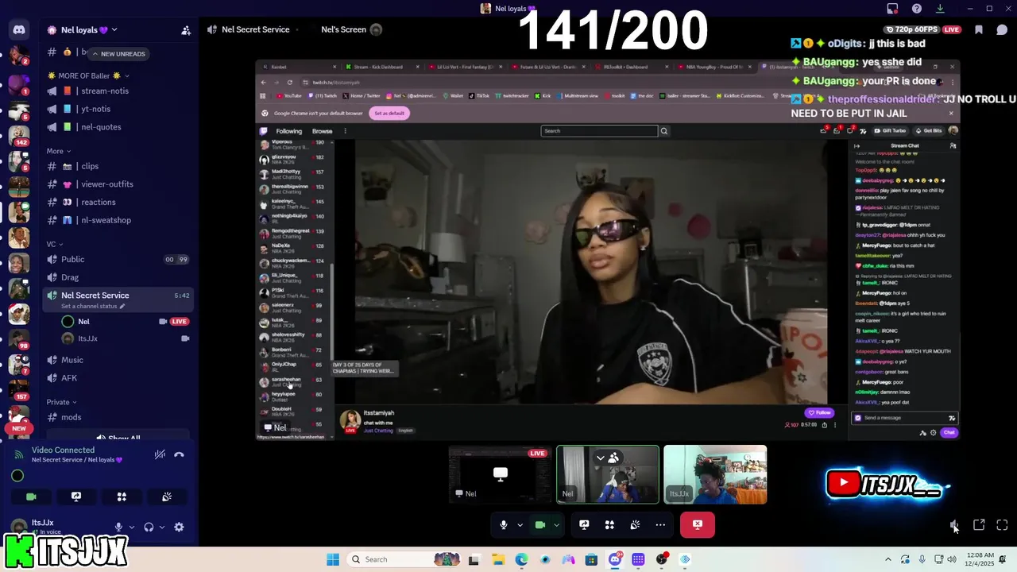
Task: Open more options ellipsis in call bar
Action: 660,524
